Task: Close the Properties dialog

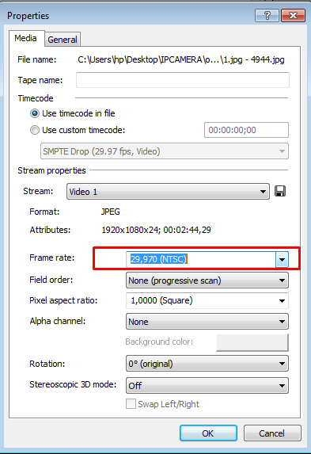Action: point(293,15)
